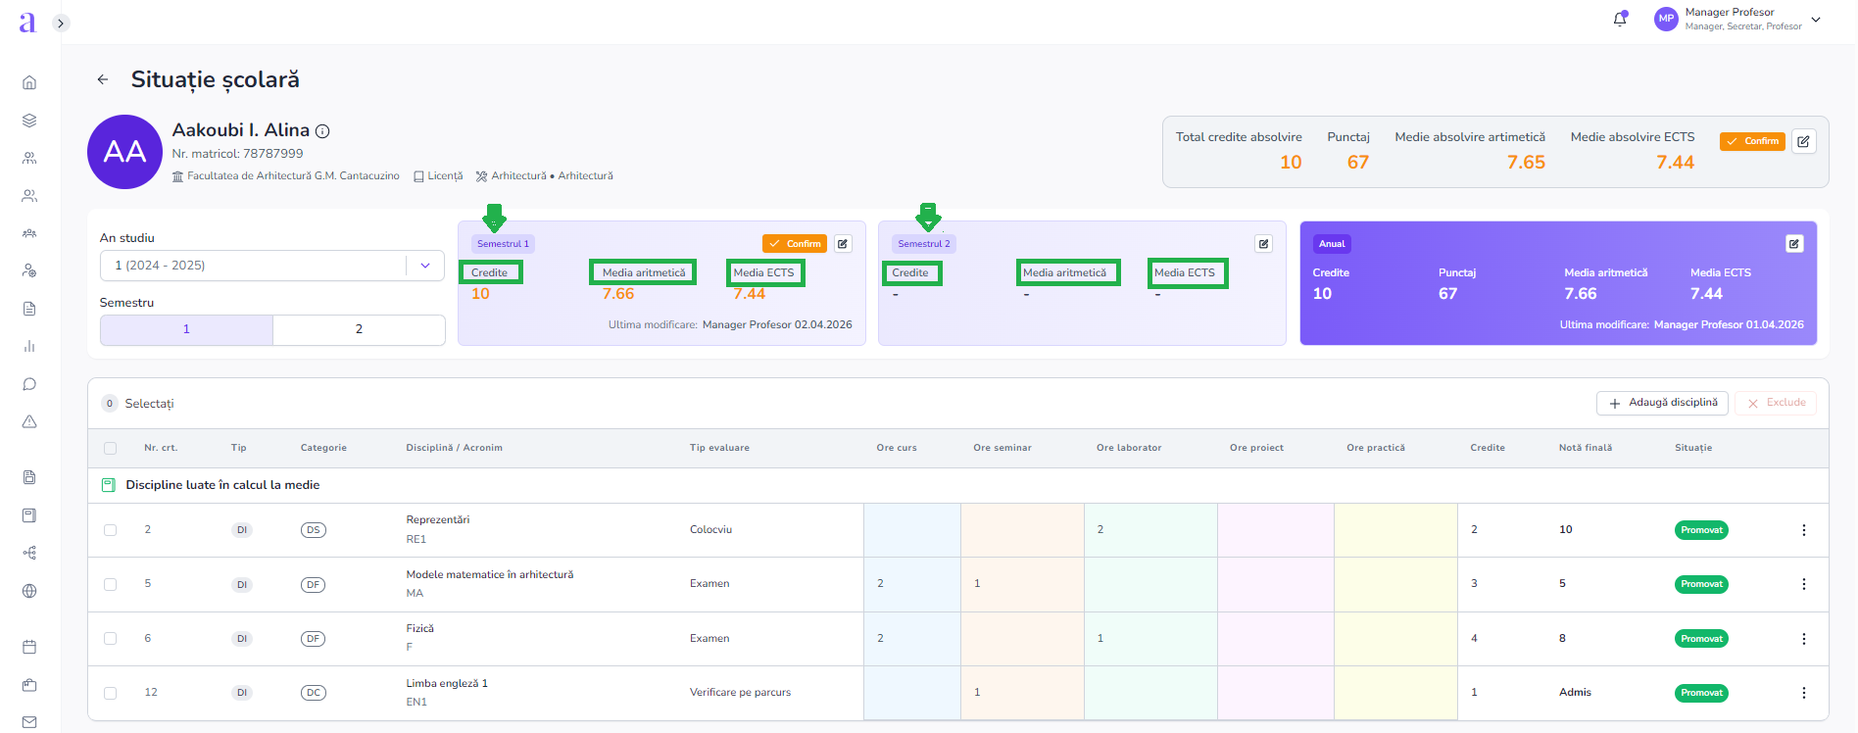Click the warning triangle icon in the sidebar

pos(29,421)
